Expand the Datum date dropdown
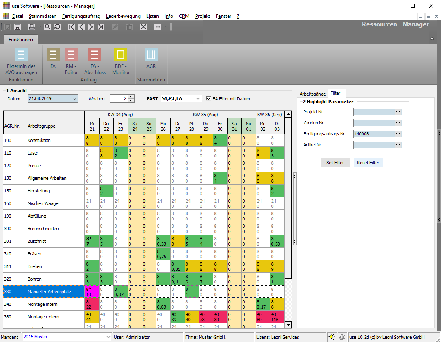This screenshot has width=441, height=342. (74, 99)
